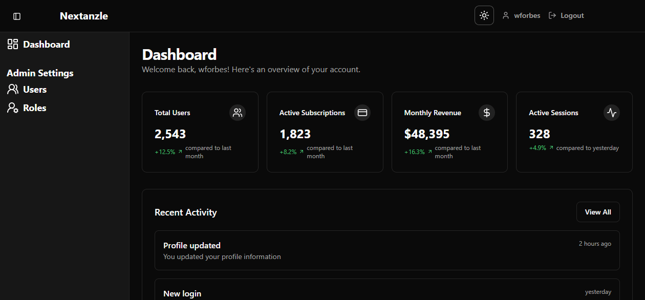Click the Roles user-gear icon in sidebar
This screenshot has height=300, width=645.
click(13, 108)
